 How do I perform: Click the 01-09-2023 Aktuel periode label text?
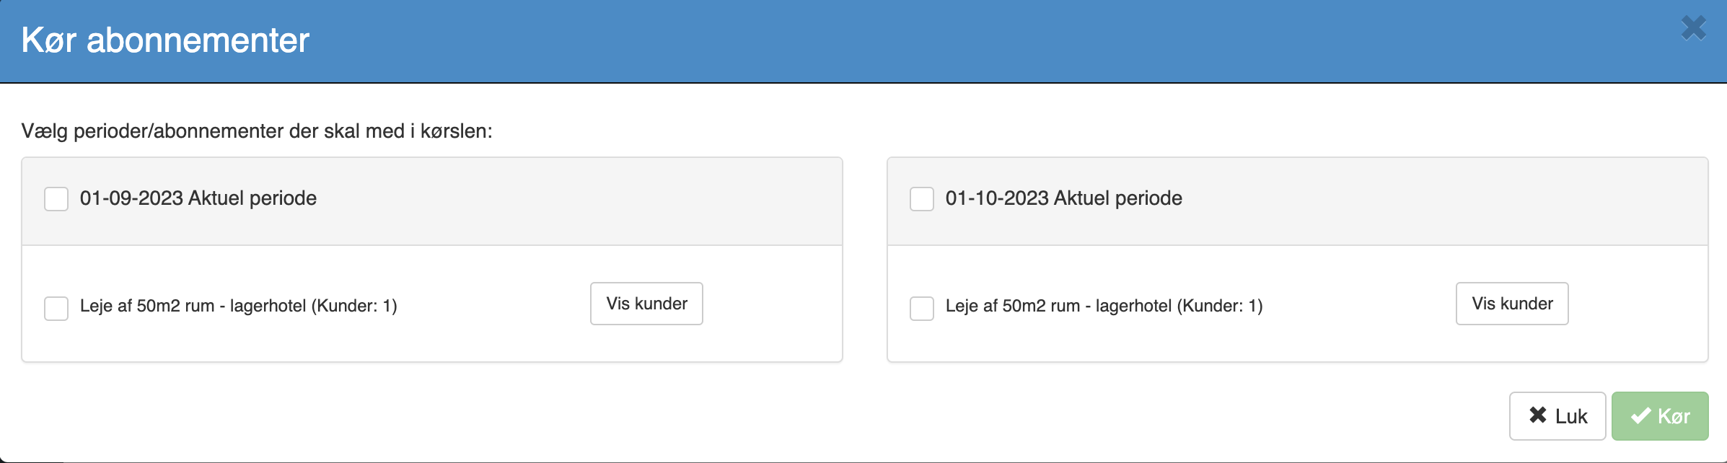[x=198, y=198]
